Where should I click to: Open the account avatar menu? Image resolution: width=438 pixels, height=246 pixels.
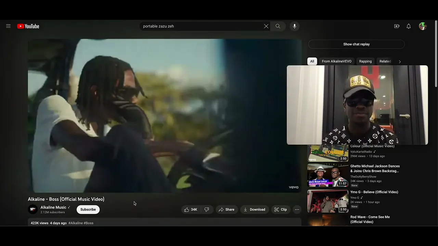(x=423, y=26)
